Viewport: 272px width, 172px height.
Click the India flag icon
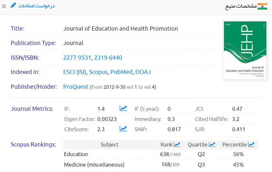(x=262, y=6)
